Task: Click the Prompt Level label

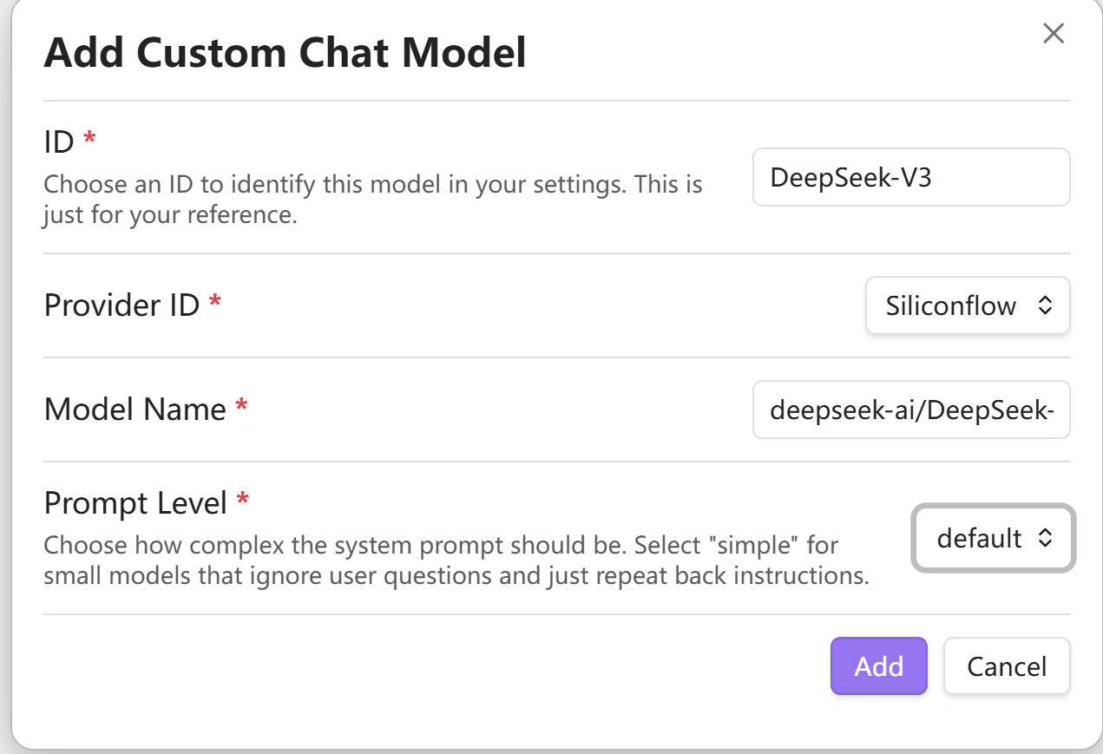Action: (135, 502)
